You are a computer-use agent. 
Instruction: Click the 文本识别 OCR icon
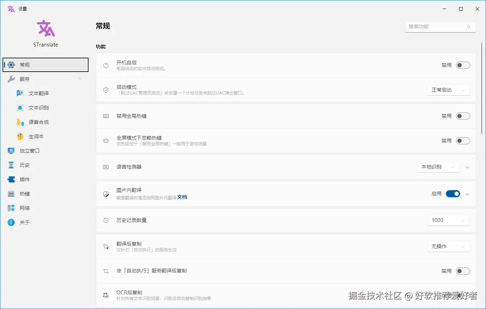[20, 108]
